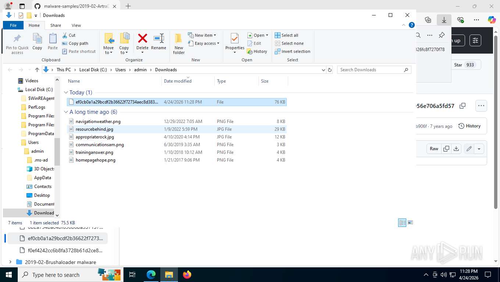The image size is (500, 282).
Task: Click the Search Downloads box
Action: point(374,70)
